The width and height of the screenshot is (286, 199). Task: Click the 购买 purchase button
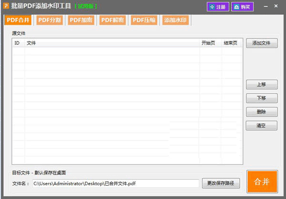pyautogui.click(x=243, y=7)
